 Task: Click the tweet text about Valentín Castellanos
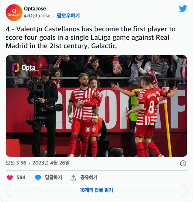[x=91, y=37]
